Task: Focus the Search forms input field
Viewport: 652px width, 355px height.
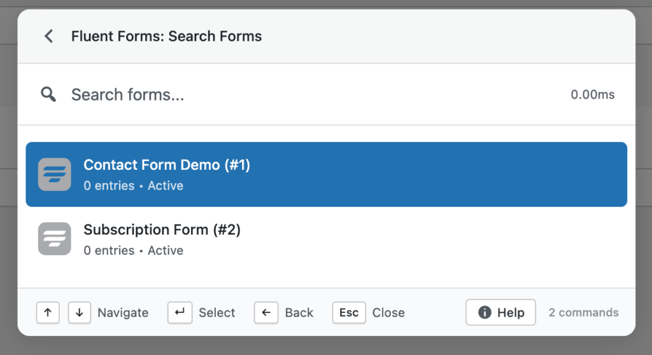Action: tap(306, 95)
